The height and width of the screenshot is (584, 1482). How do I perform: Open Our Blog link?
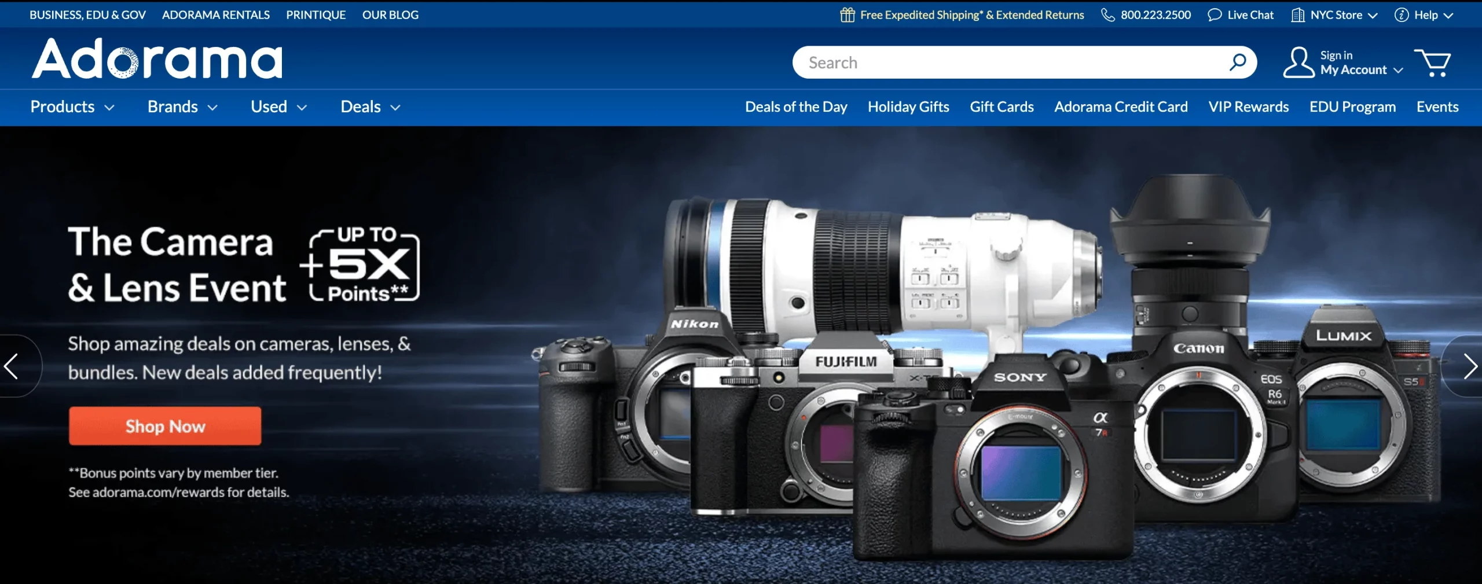[390, 15]
